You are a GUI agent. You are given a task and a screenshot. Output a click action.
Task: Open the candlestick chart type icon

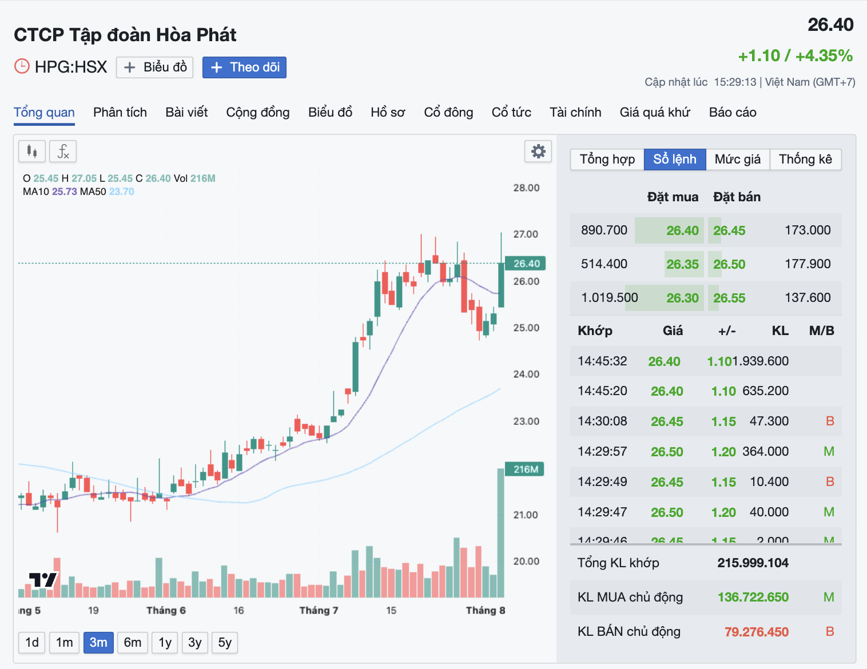click(32, 152)
